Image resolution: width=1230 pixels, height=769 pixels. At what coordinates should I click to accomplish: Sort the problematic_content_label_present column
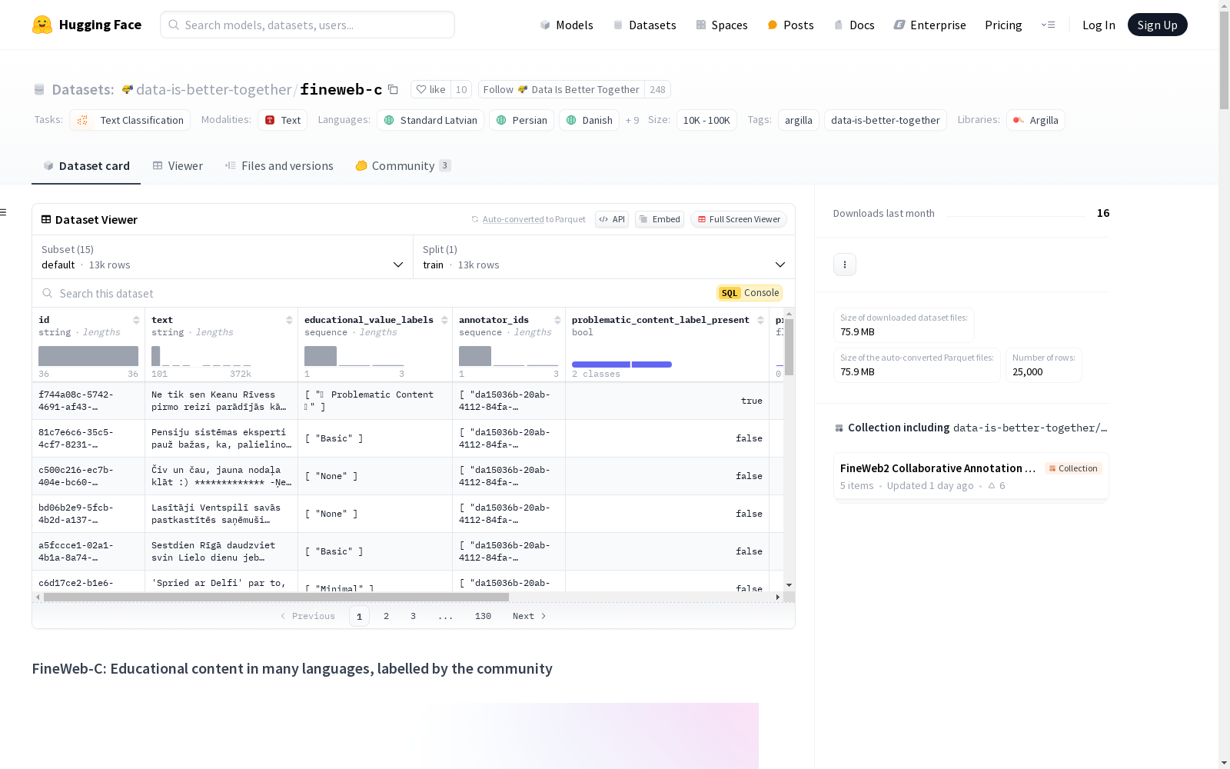coord(760,320)
